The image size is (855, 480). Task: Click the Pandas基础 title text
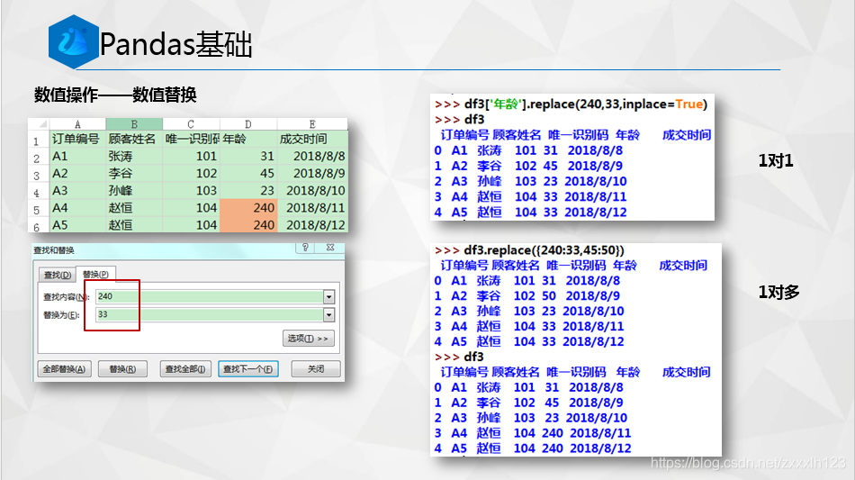[175, 44]
